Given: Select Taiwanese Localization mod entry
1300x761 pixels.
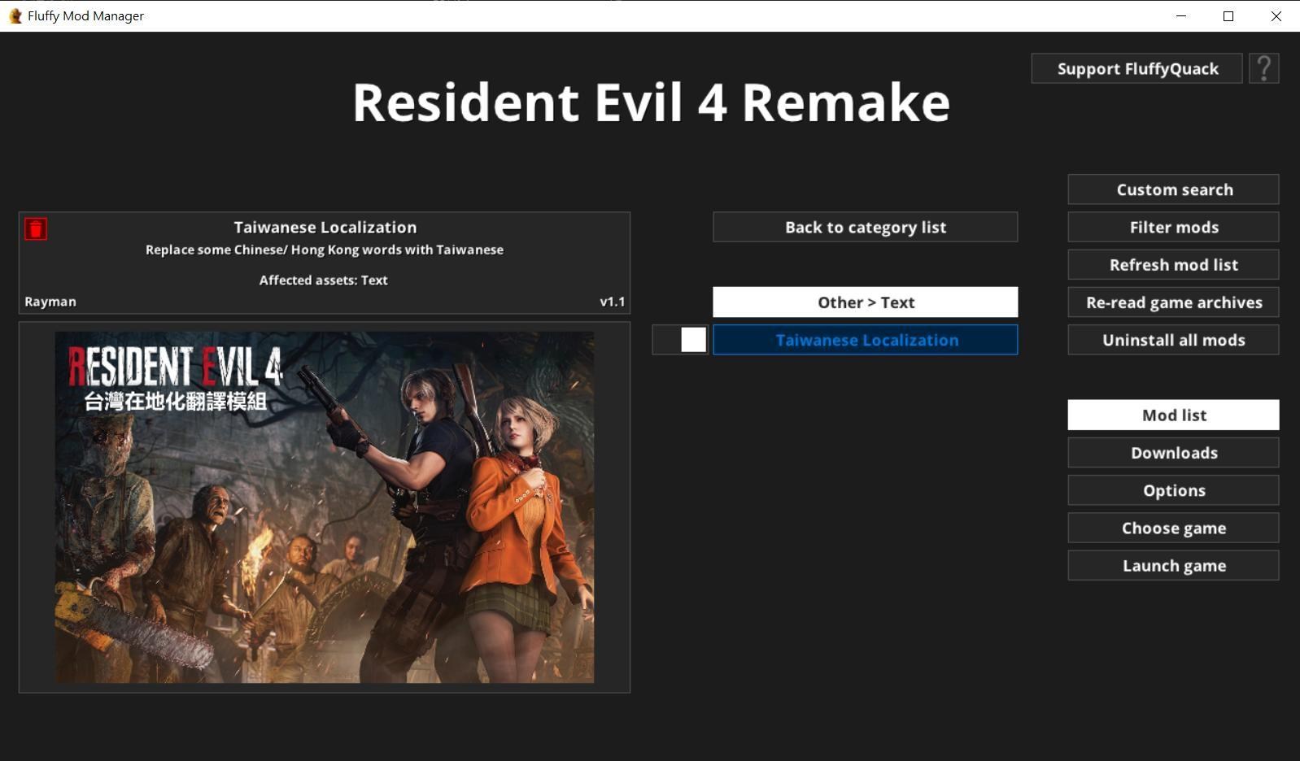Looking at the screenshot, I should tap(866, 340).
